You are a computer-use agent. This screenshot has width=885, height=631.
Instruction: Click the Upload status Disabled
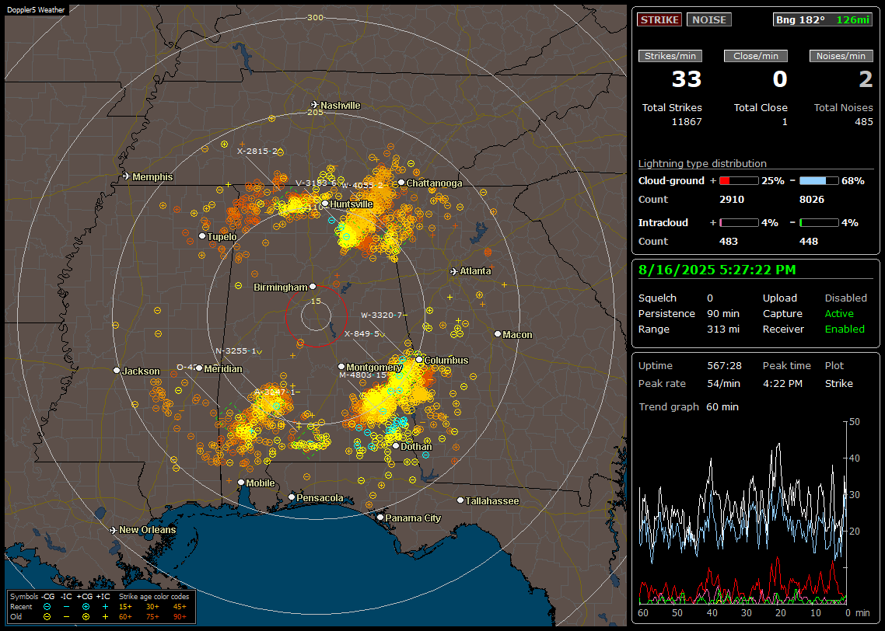point(845,298)
